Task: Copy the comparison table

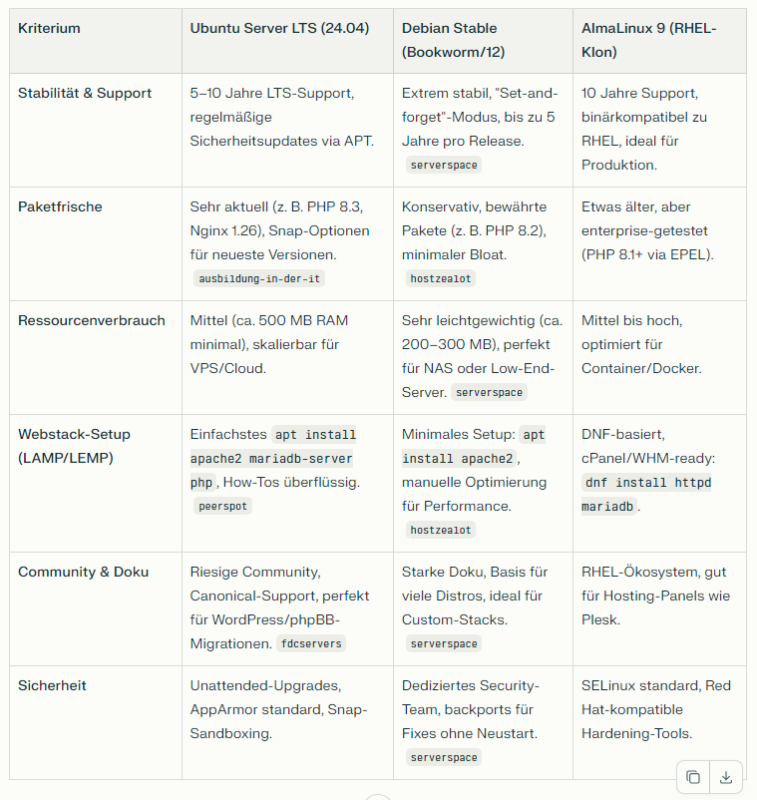Action: pyautogui.click(x=693, y=777)
